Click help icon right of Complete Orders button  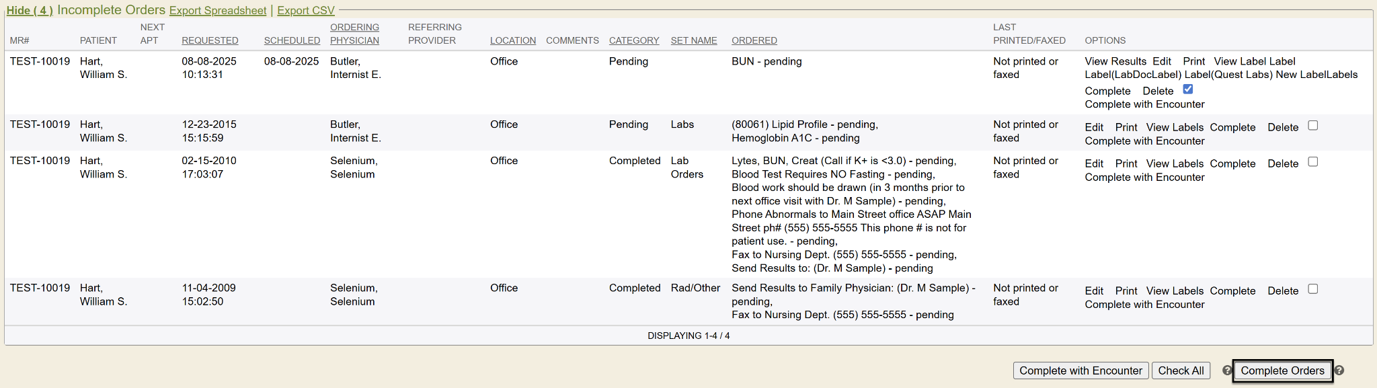pos(1339,371)
